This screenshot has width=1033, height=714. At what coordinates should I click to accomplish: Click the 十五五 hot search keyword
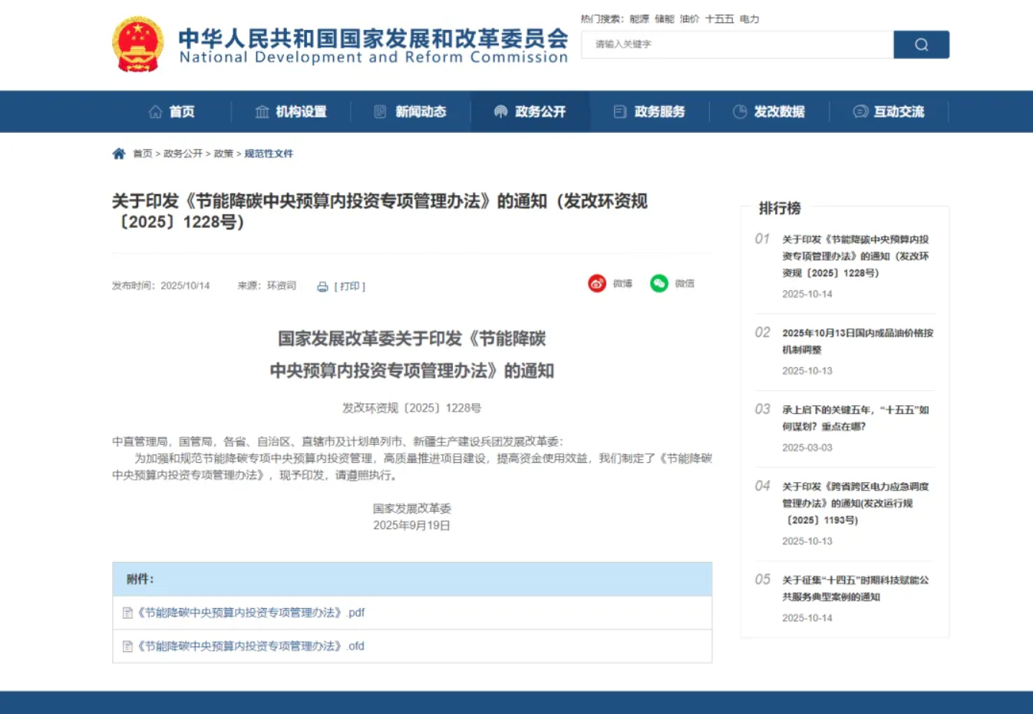tap(719, 19)
